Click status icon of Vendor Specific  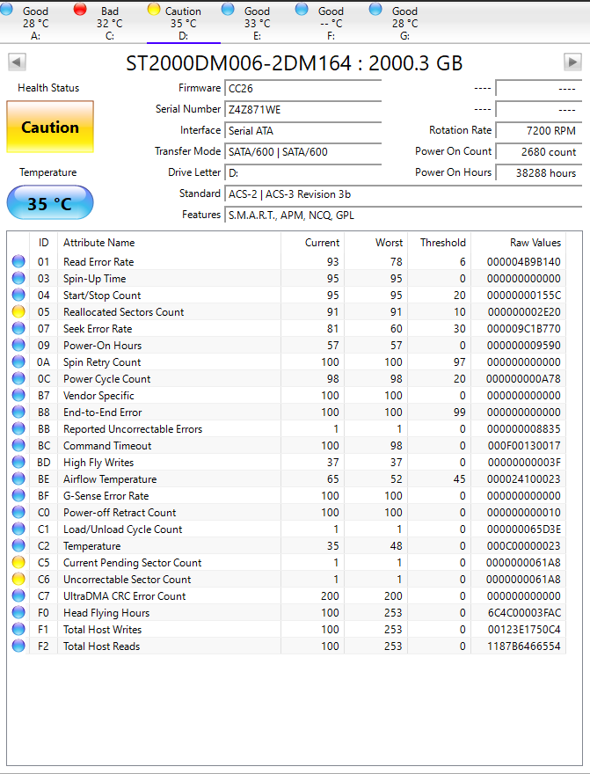click(x=18, y=396)
